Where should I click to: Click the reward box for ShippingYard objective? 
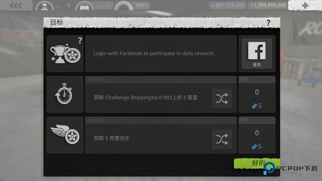[x=257, y=94]
